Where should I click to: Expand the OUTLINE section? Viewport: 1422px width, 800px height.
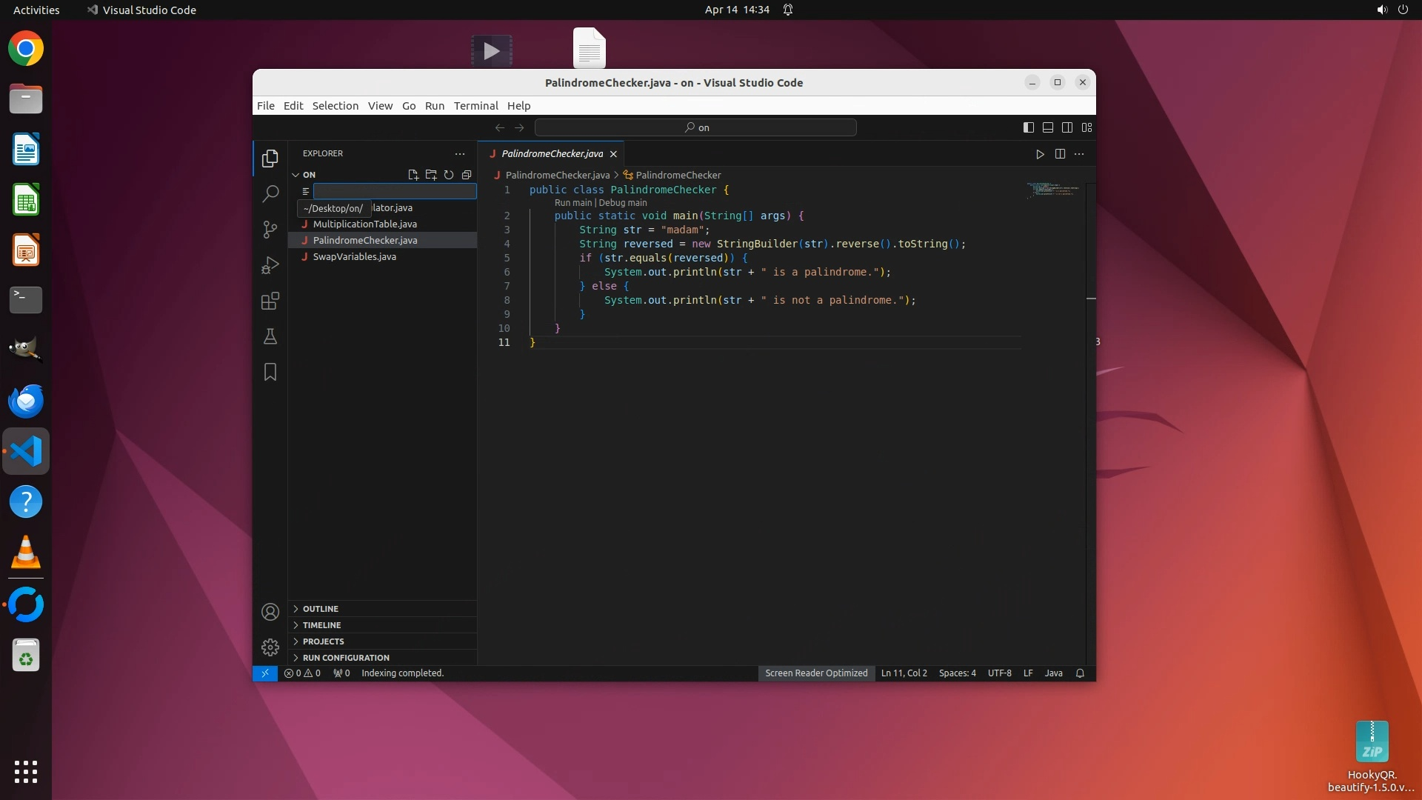pos(321,609)
